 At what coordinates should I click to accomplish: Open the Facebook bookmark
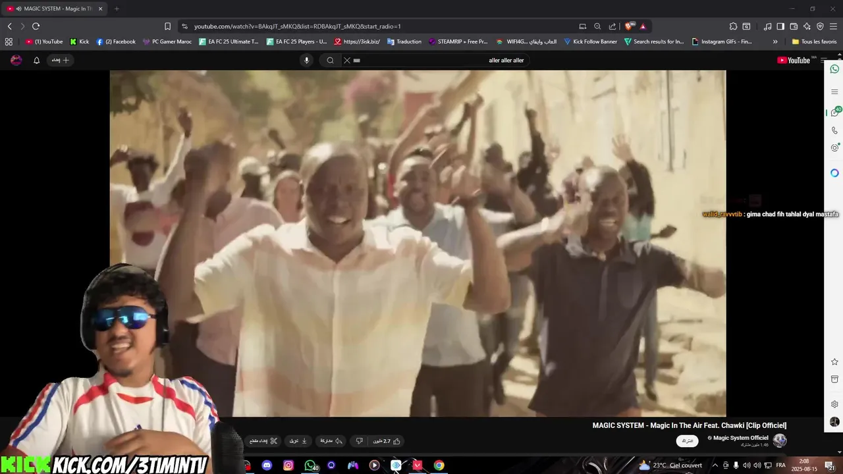click(x=116, y=41)
